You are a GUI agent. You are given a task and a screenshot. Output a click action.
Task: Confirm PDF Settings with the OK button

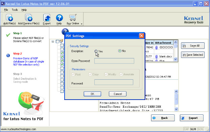pyautogui.click(x=92, y=94)
